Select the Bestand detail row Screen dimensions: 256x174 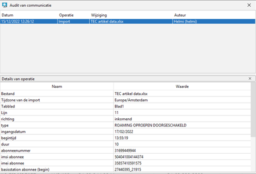coord(126,94)
